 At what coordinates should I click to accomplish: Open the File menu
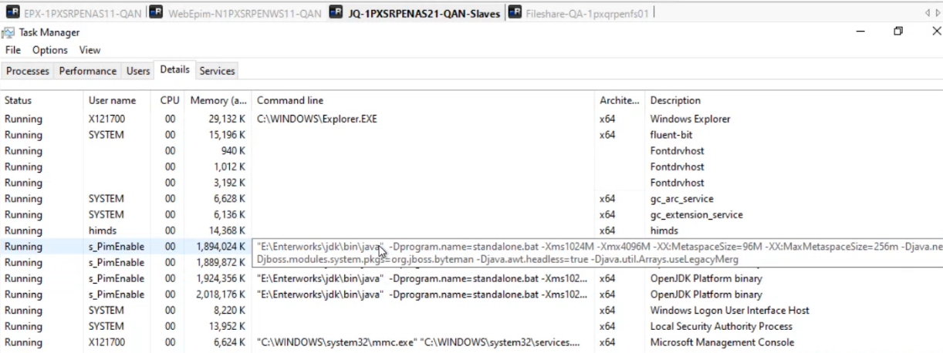tap(13, 50)
